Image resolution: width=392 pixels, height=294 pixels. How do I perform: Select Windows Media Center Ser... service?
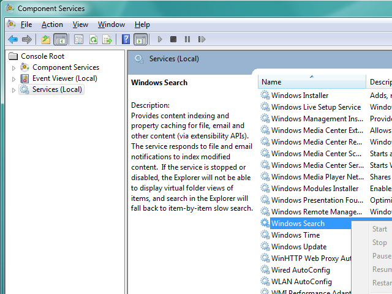point(317,165)
